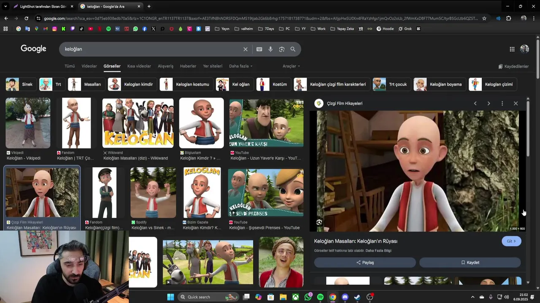Open the on-screen keyboard input tool

pos(259,49)
